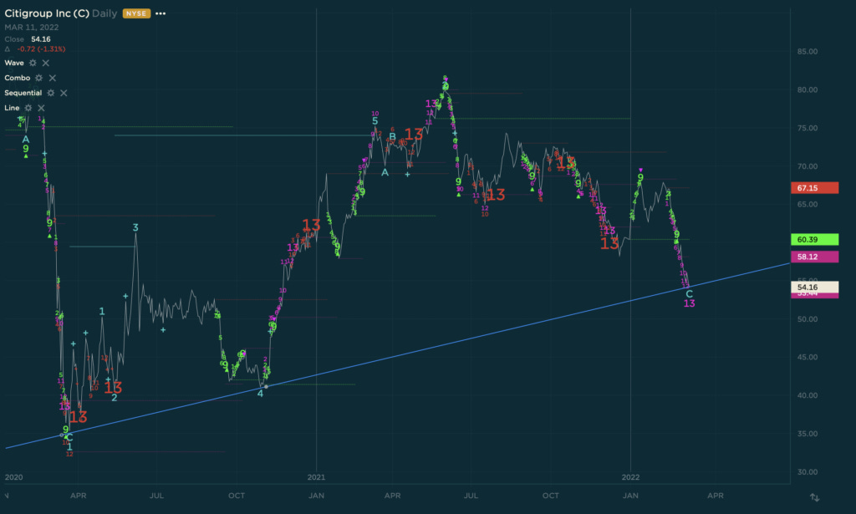The image size is (856, 514).
Task: Click the -0.72 (-1.31%) change text
Action: point(42,49)
